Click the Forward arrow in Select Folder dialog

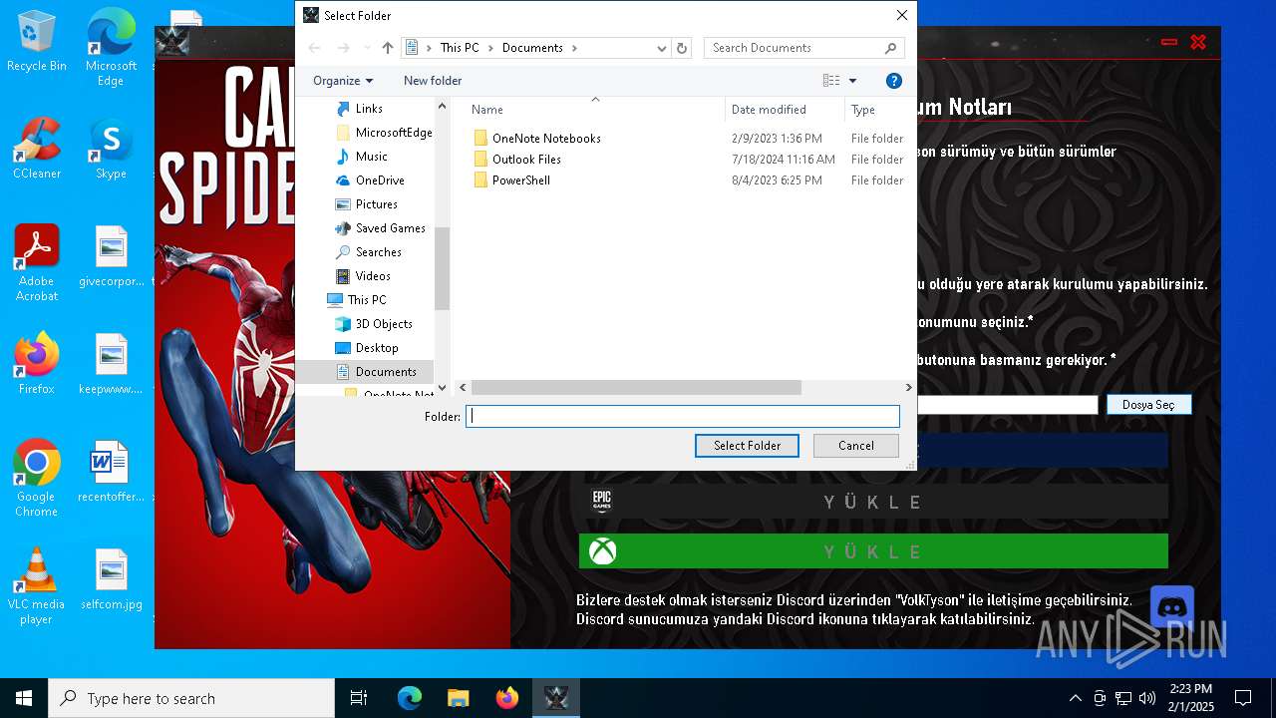click(343, 48)
